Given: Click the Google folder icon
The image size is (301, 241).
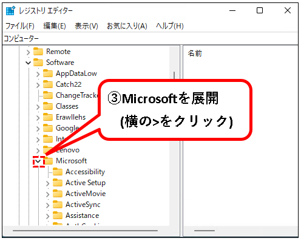Looking at the screenshot, I should 48,128.
